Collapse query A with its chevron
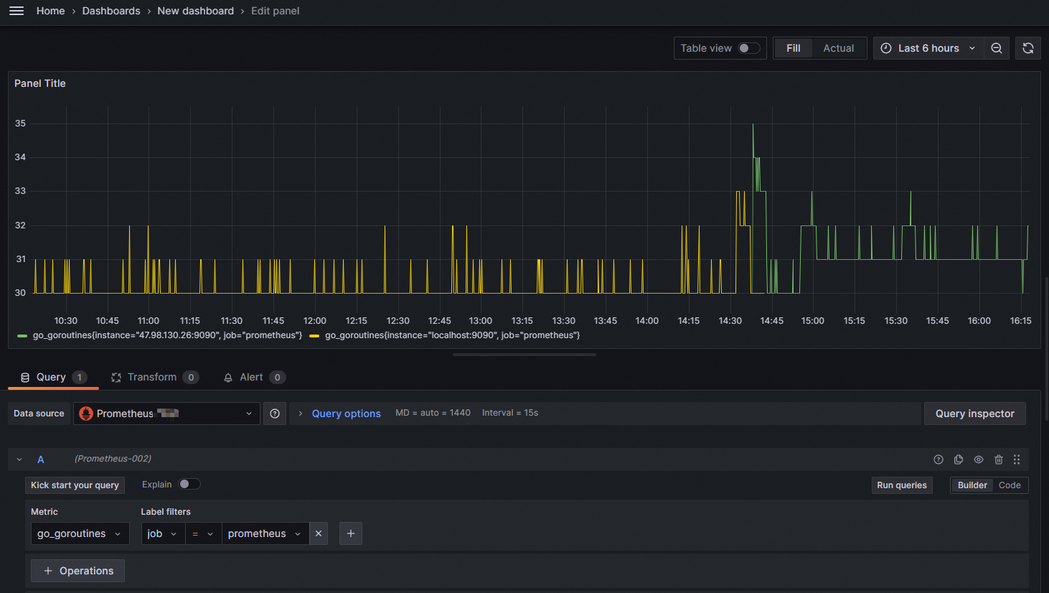1049x593 pixels. coord(19,459)
